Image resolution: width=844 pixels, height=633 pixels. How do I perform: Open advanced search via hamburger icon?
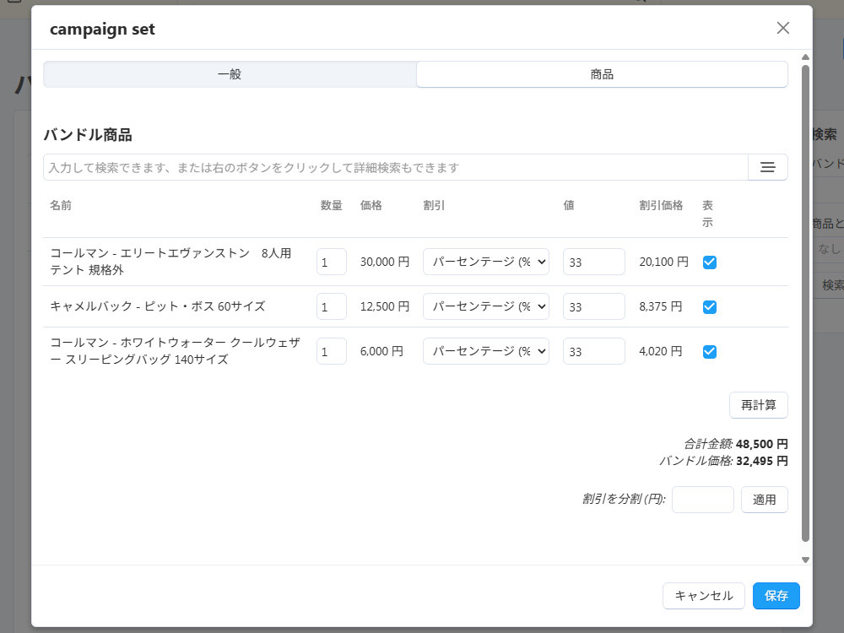(x=767, y=167)
